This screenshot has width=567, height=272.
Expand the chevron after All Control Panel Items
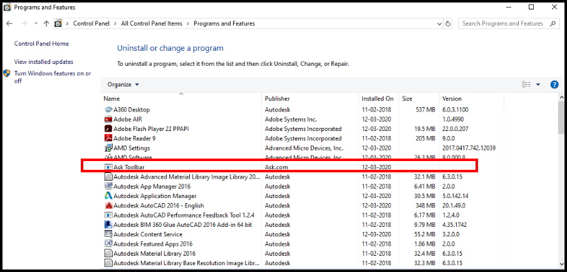click(x=188, y=24)
